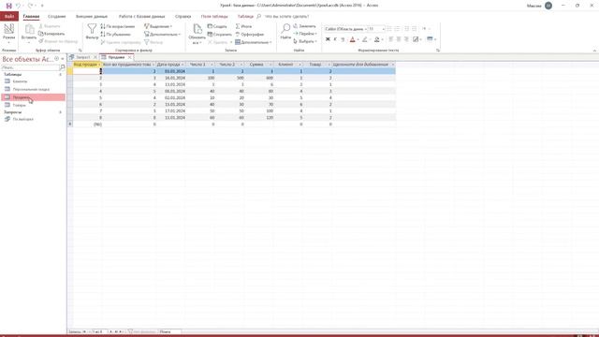Screen dimensions: 599x337
Task: Click the red font color A icon
Action: pos(352,39)
